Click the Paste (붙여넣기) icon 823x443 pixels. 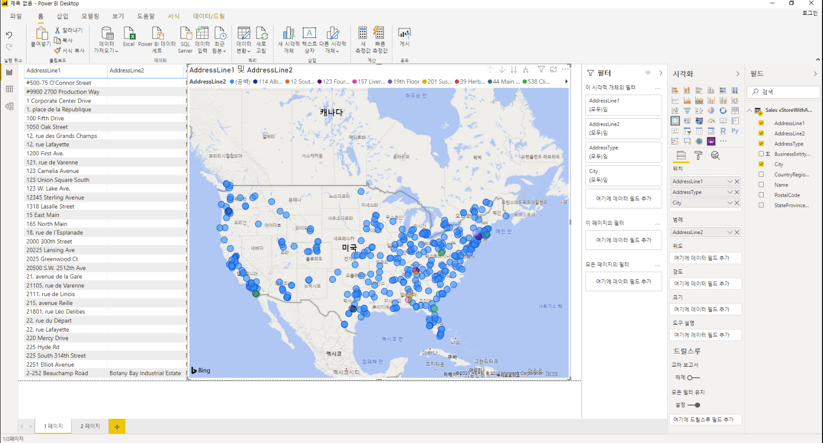tap(41, 34)
